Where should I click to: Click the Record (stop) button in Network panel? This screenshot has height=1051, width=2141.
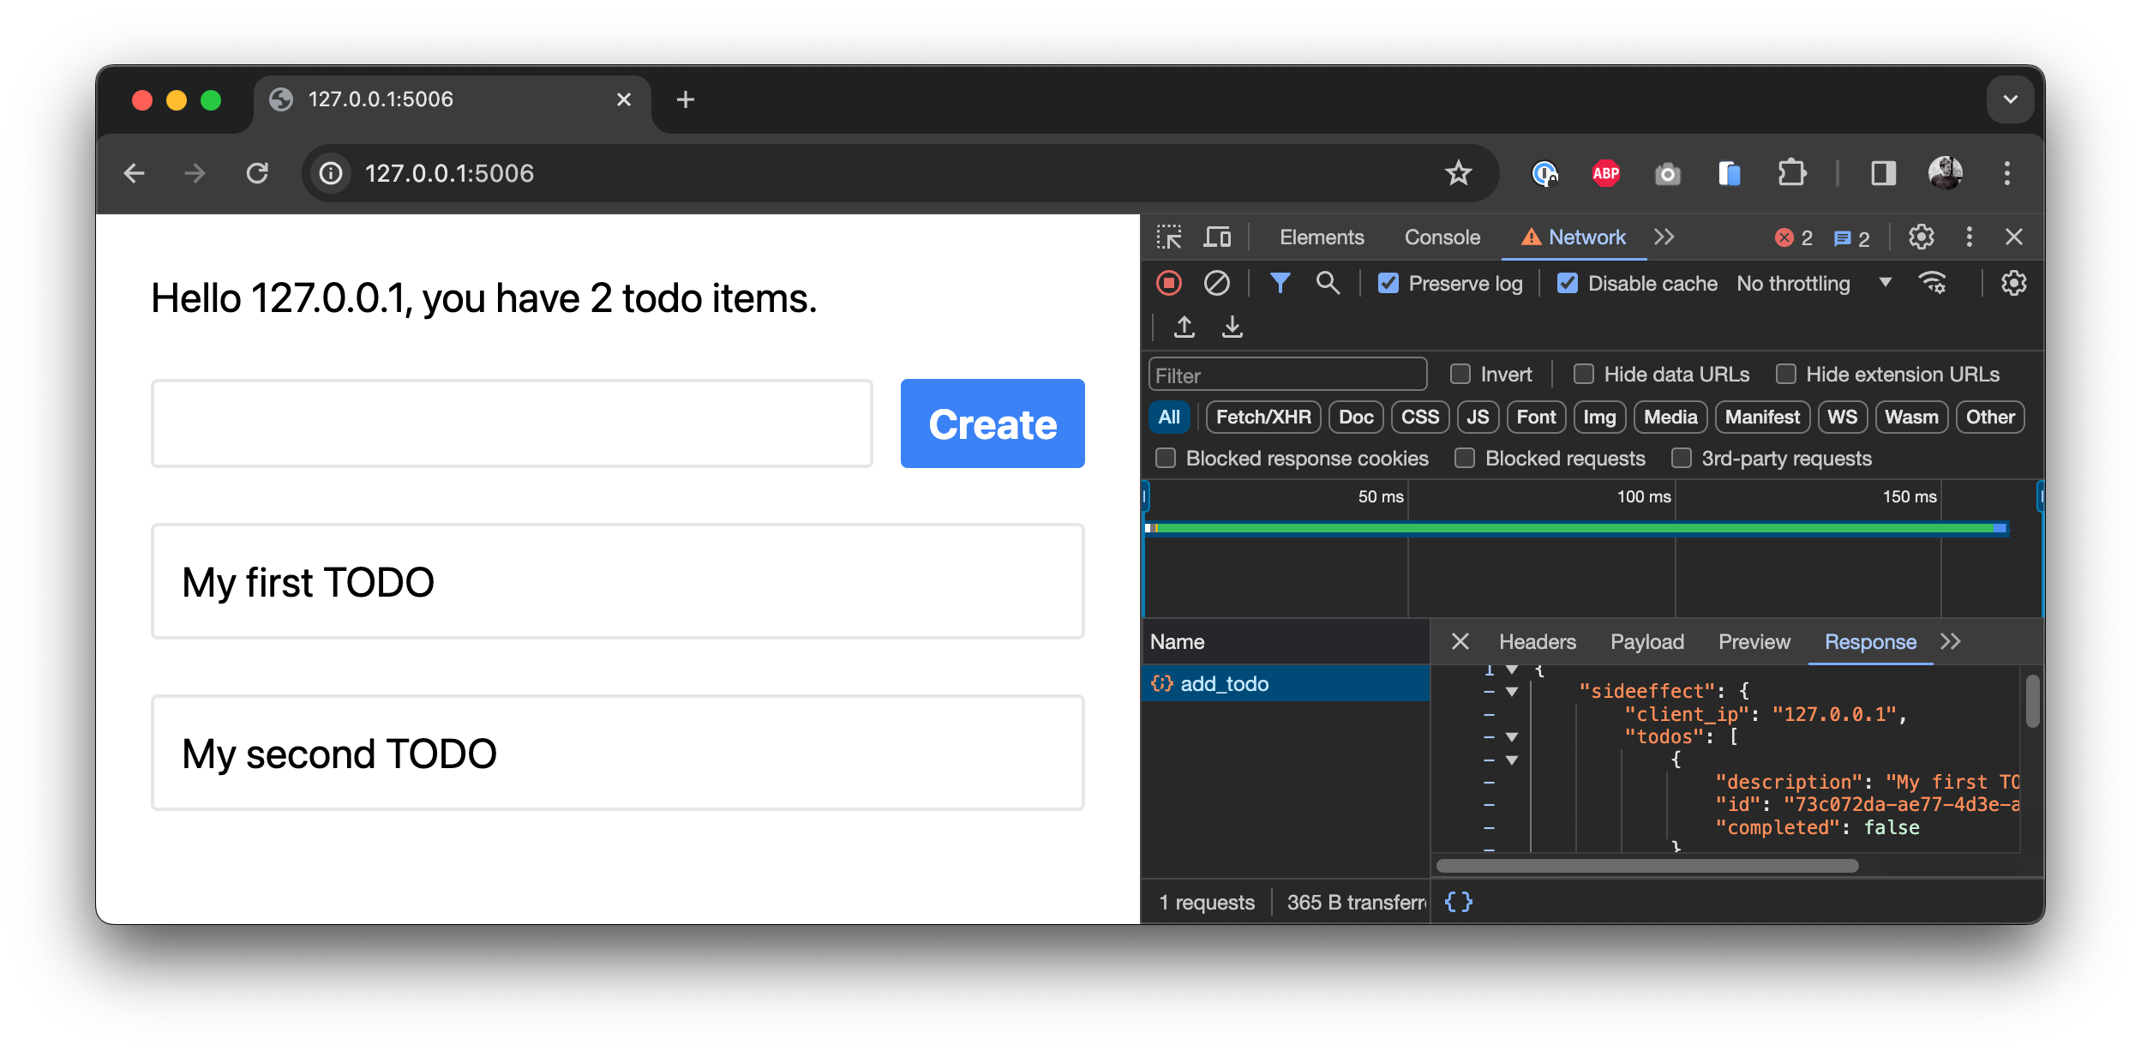tap(1169, 283)
